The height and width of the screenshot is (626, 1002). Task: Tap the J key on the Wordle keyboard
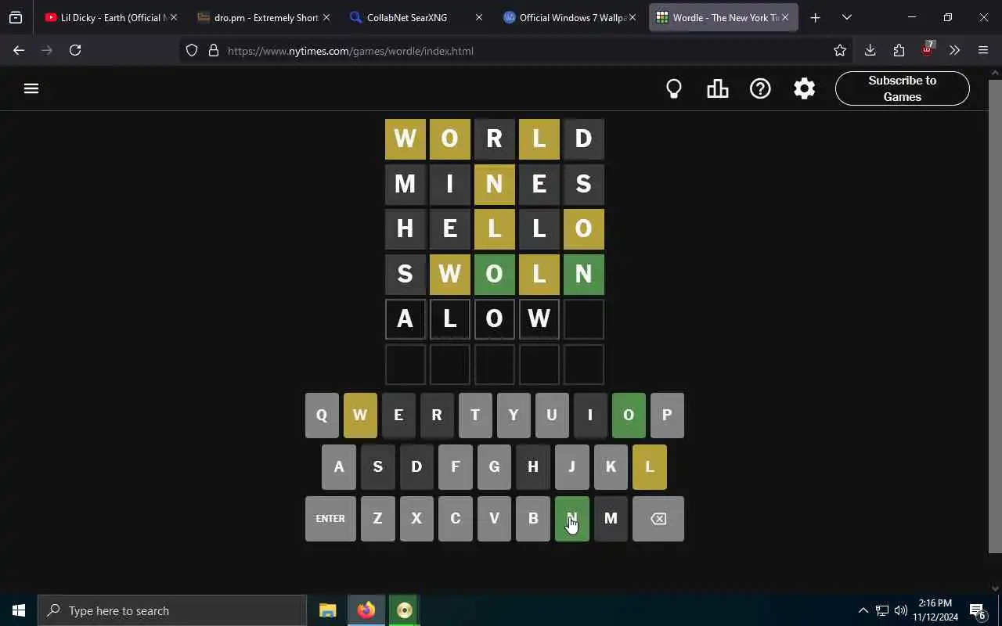click(x=571, y=467)
